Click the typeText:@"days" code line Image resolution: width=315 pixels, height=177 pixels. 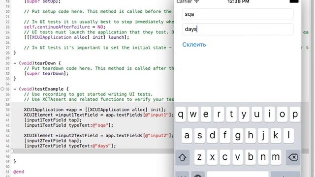[70, 146]
